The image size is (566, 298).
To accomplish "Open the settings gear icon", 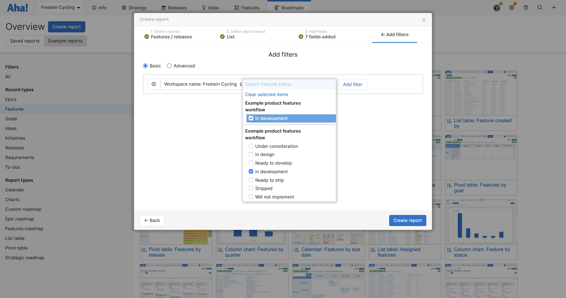I will point(512,8).
